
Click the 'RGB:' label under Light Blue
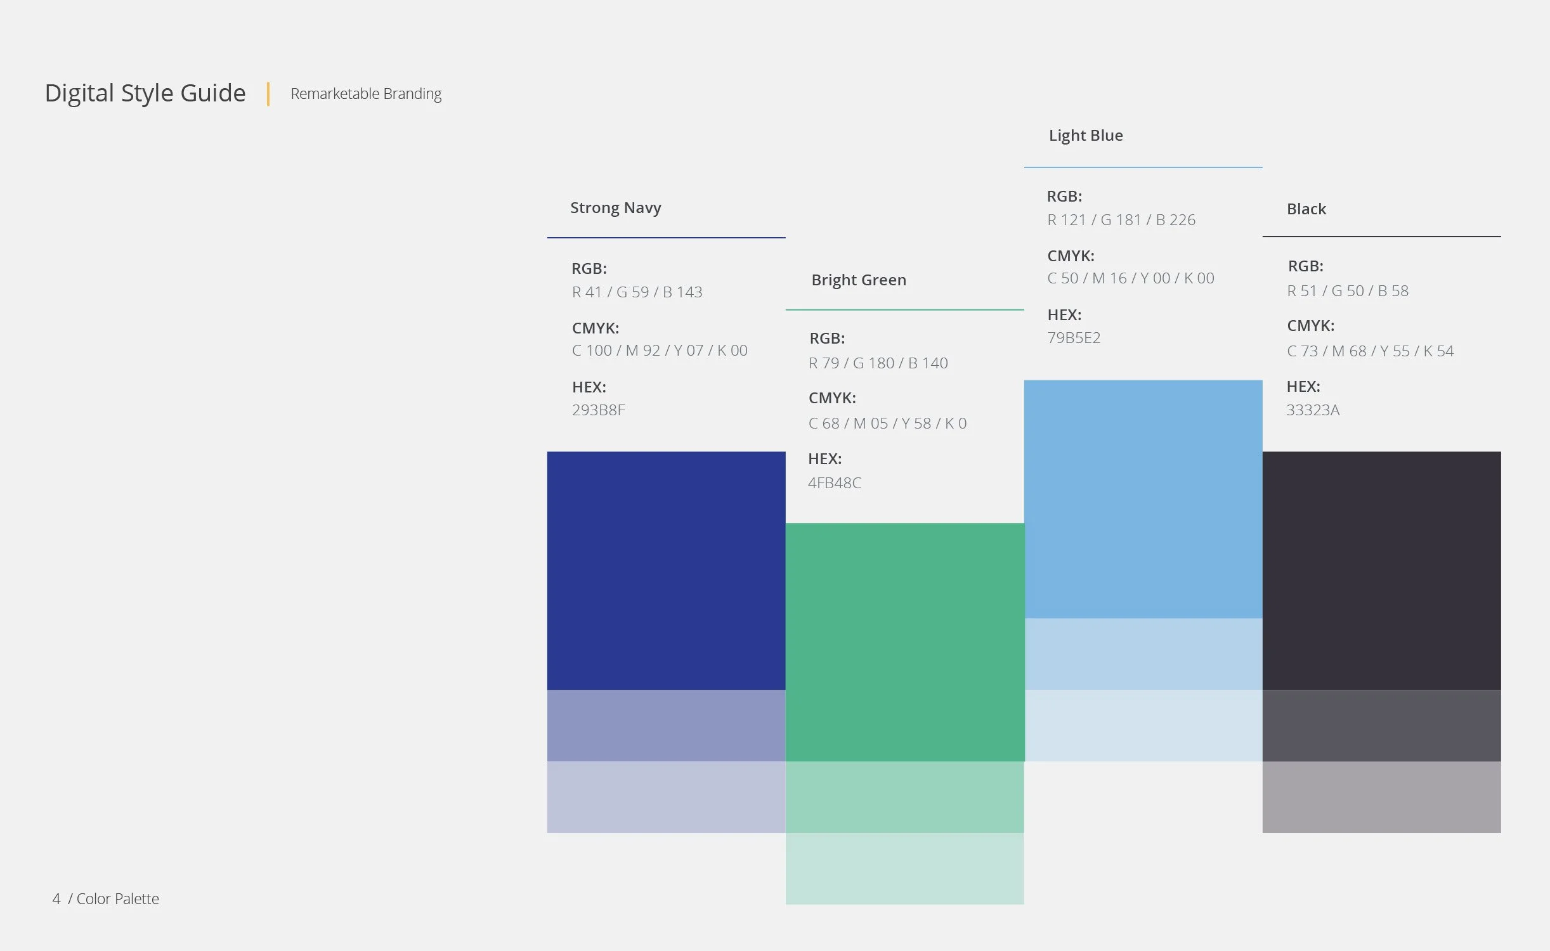point(1064,197)
